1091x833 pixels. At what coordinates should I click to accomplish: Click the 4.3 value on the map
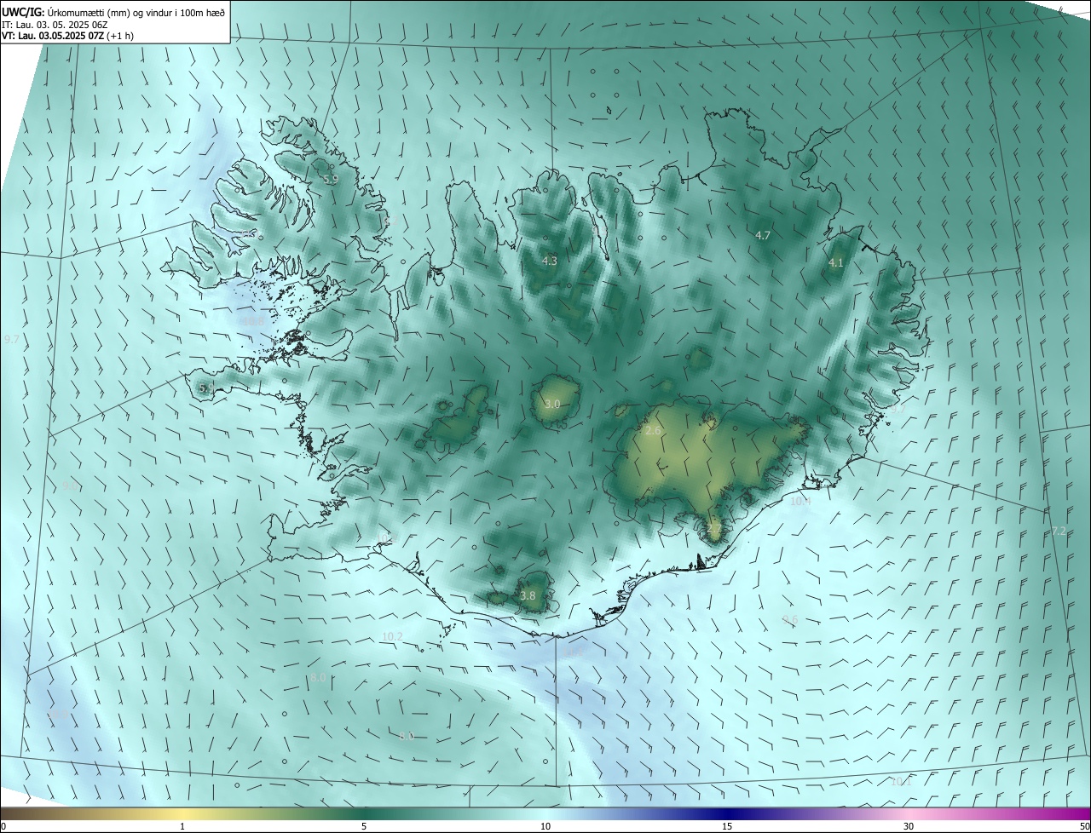coord(549,261)
